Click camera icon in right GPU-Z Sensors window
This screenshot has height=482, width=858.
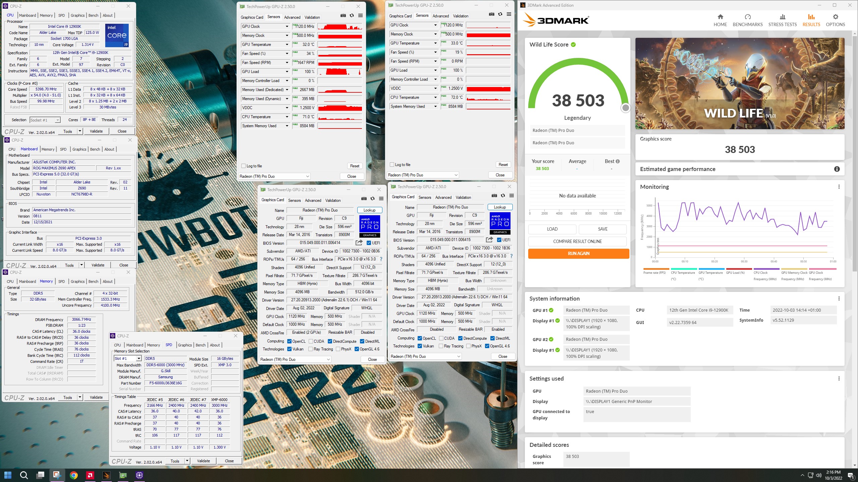point(491,14)
